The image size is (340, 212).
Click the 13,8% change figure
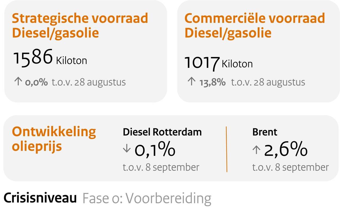(x=212, y=82)
